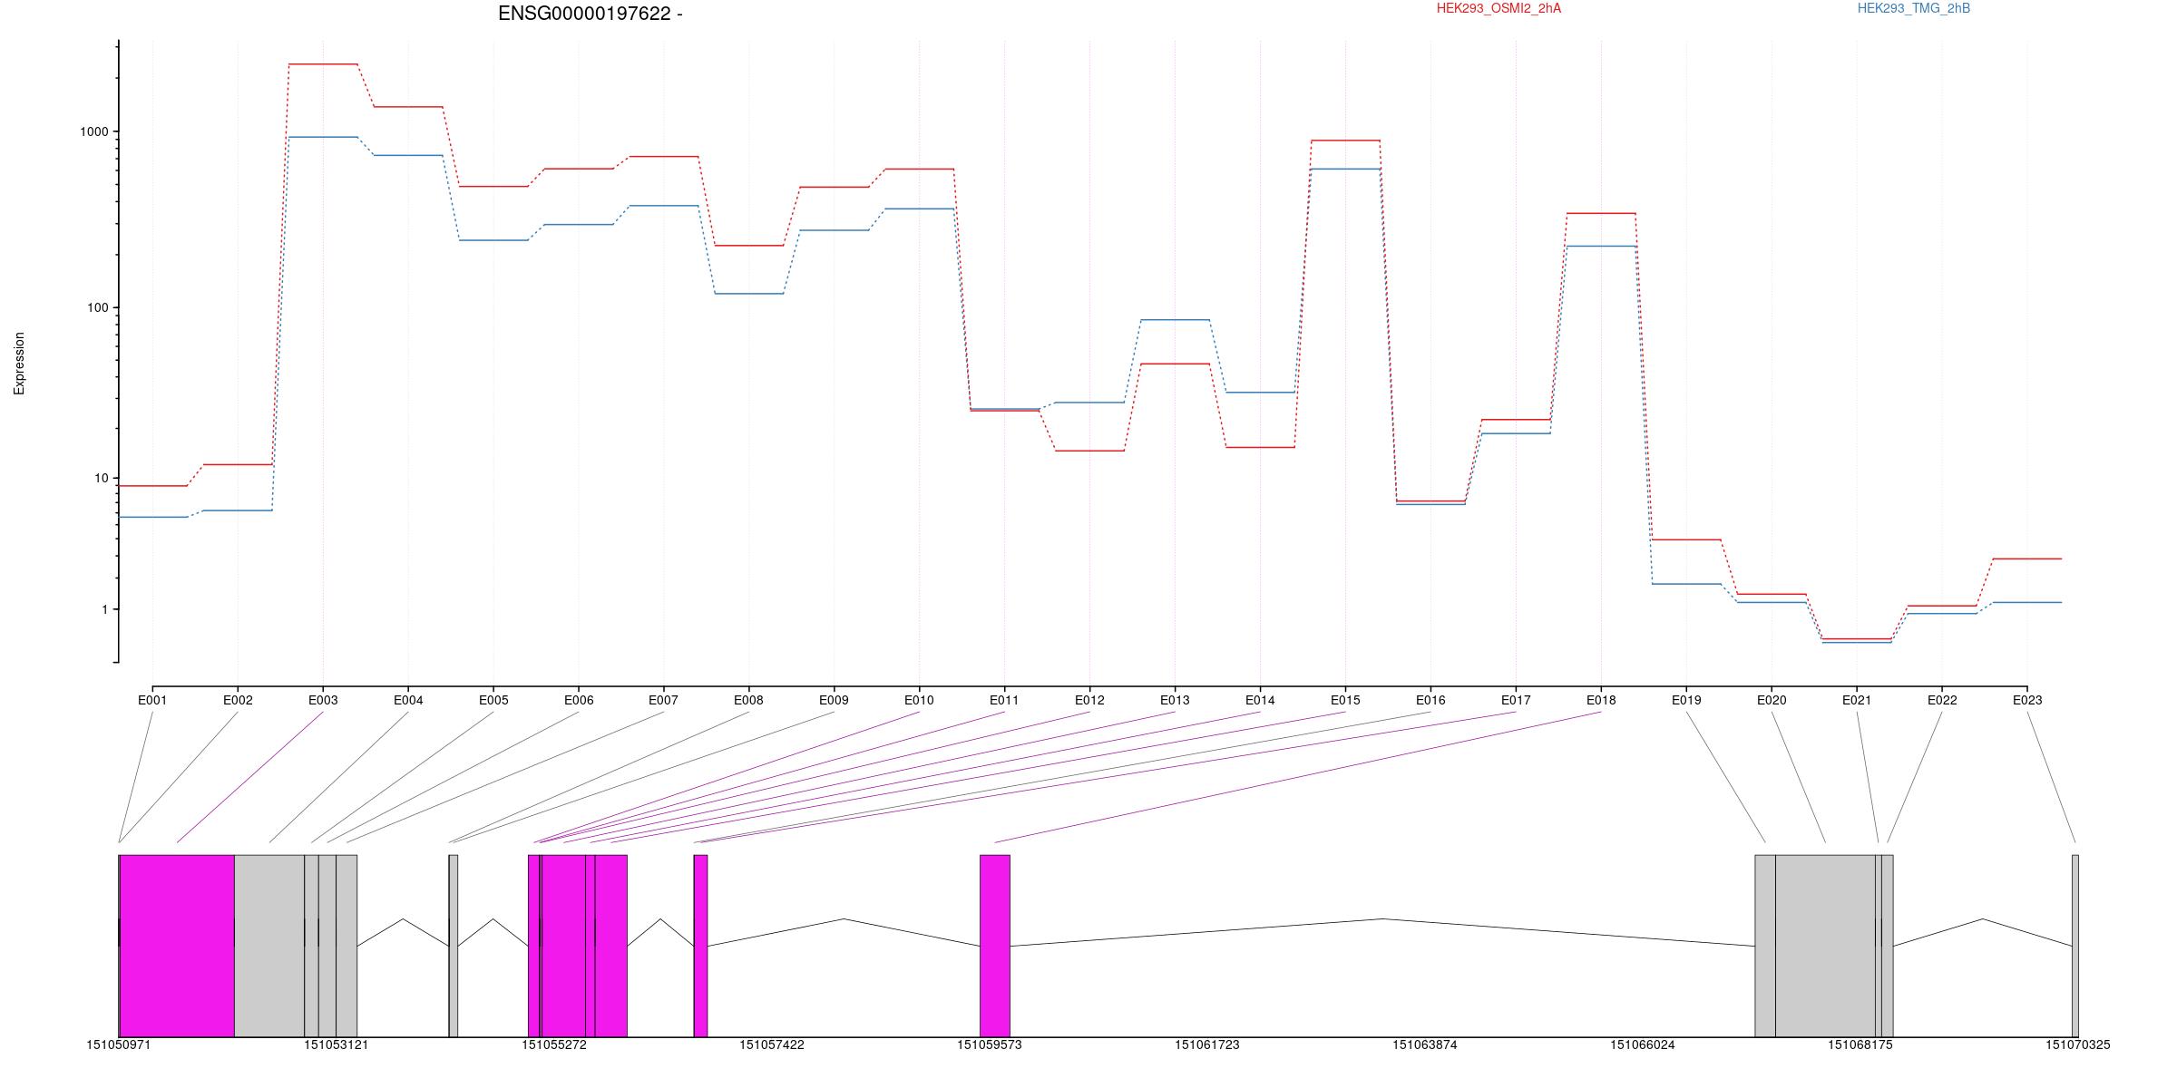Click exon label E021
The image size is (2177, 1088).
click(1857, 700)
